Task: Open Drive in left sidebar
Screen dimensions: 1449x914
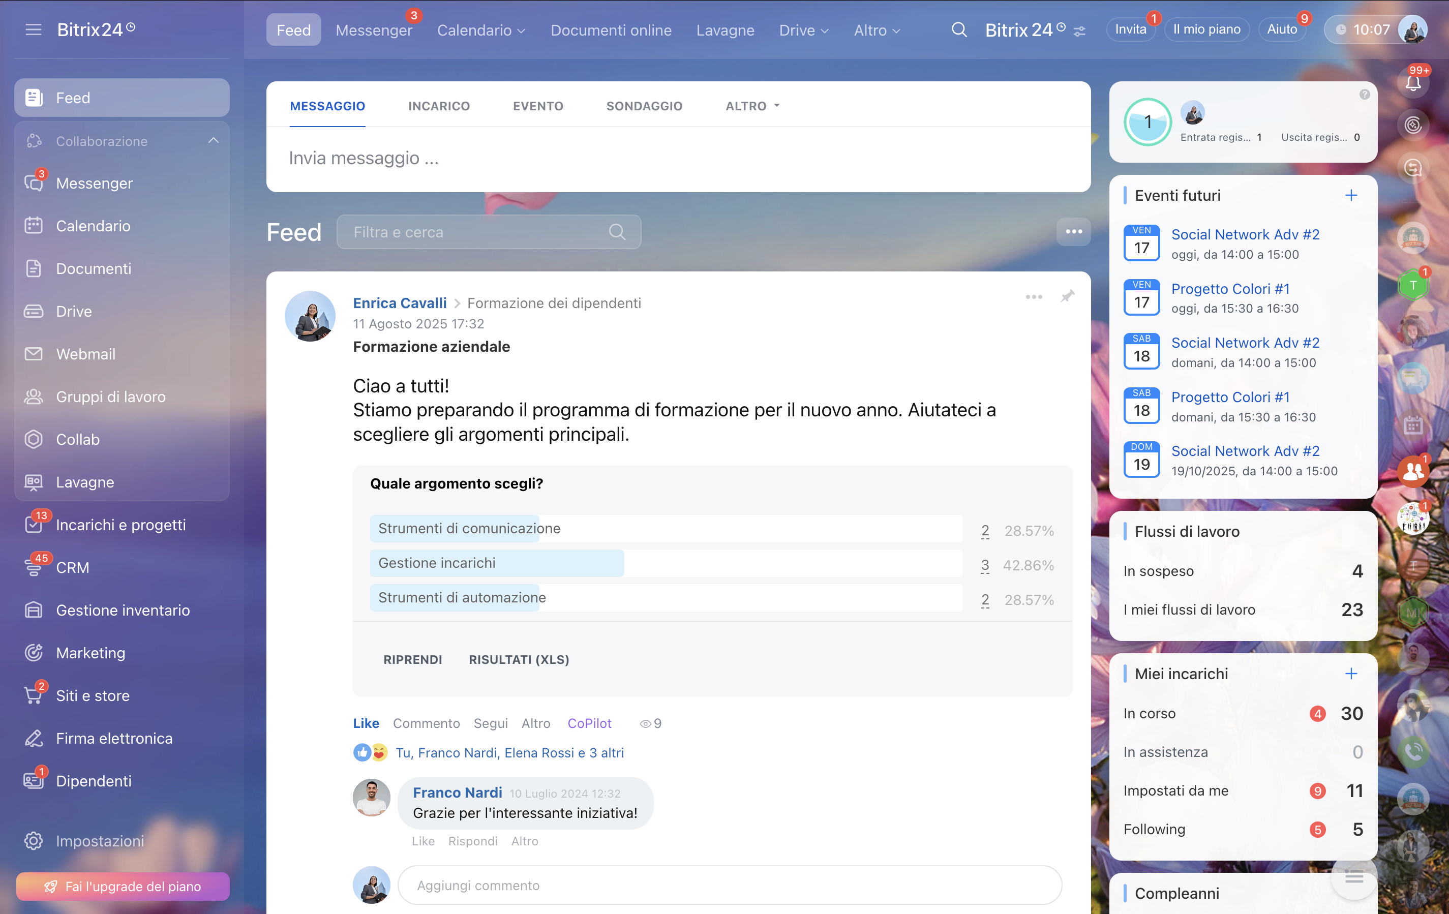Action: click(x=74, y=311)
